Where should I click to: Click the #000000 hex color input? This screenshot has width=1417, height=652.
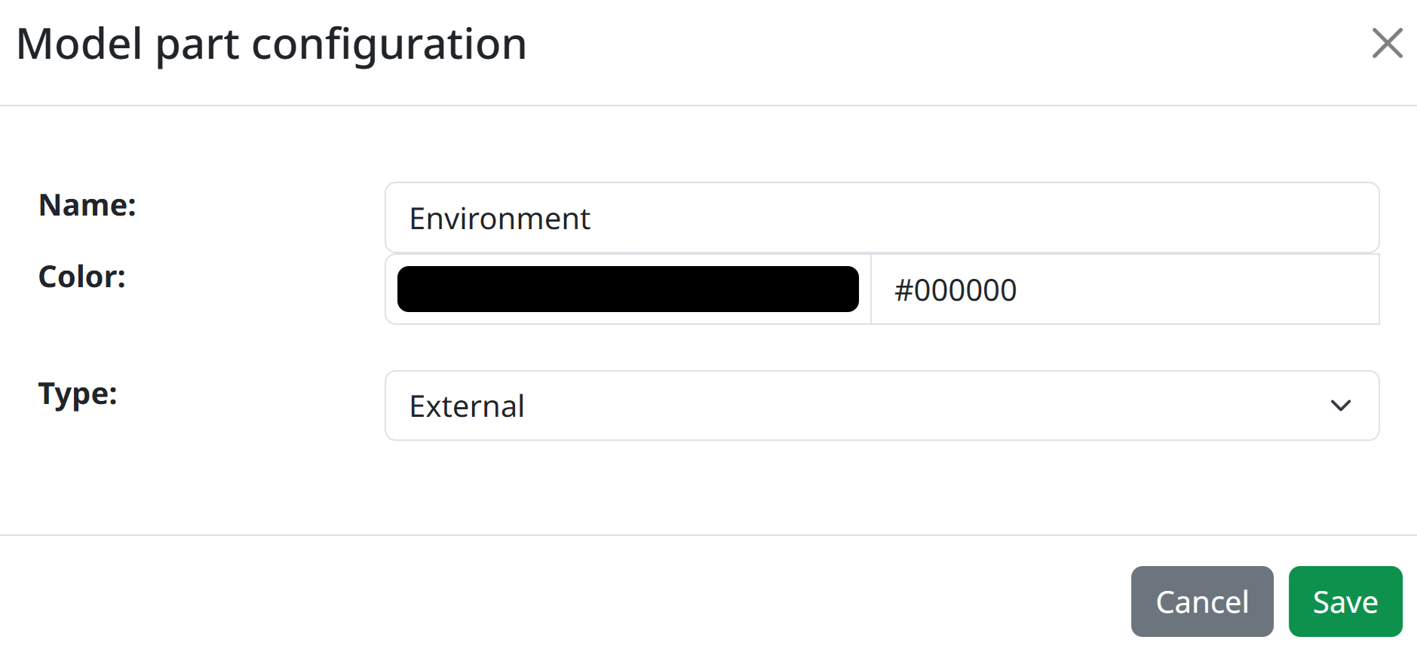point(1124,289)
